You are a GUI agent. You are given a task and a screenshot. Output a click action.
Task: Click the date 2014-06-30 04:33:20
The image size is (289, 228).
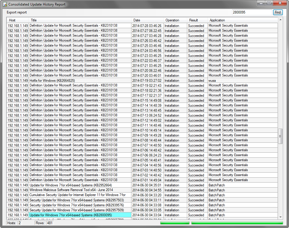coord(147,195)
